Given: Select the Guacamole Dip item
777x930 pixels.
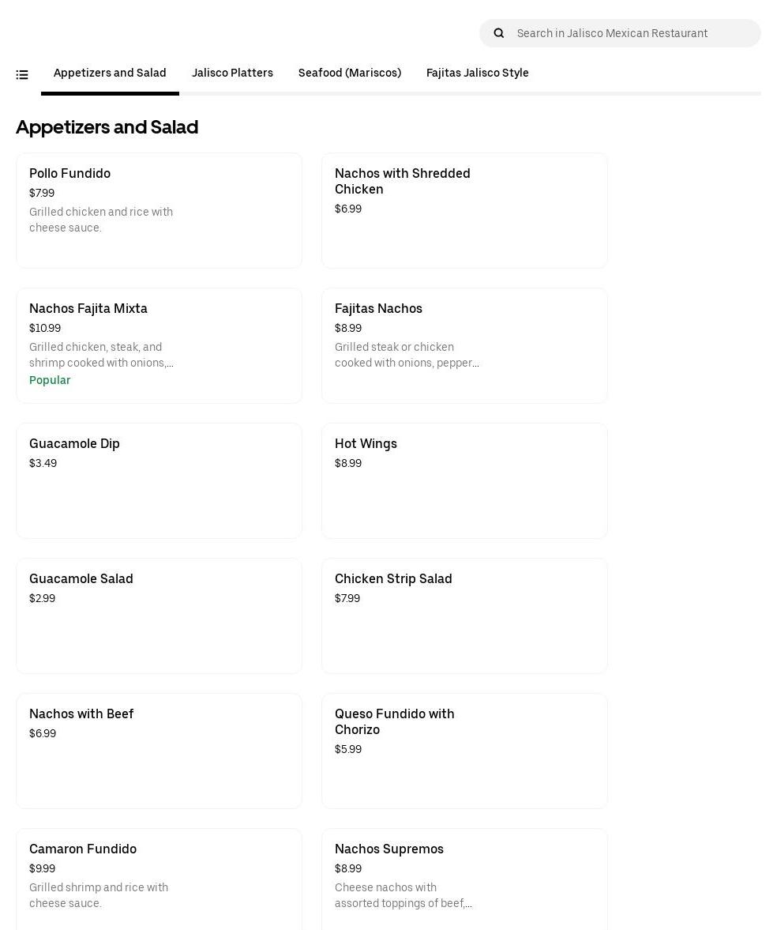Looking at the screenshot, I should (159, 480).
